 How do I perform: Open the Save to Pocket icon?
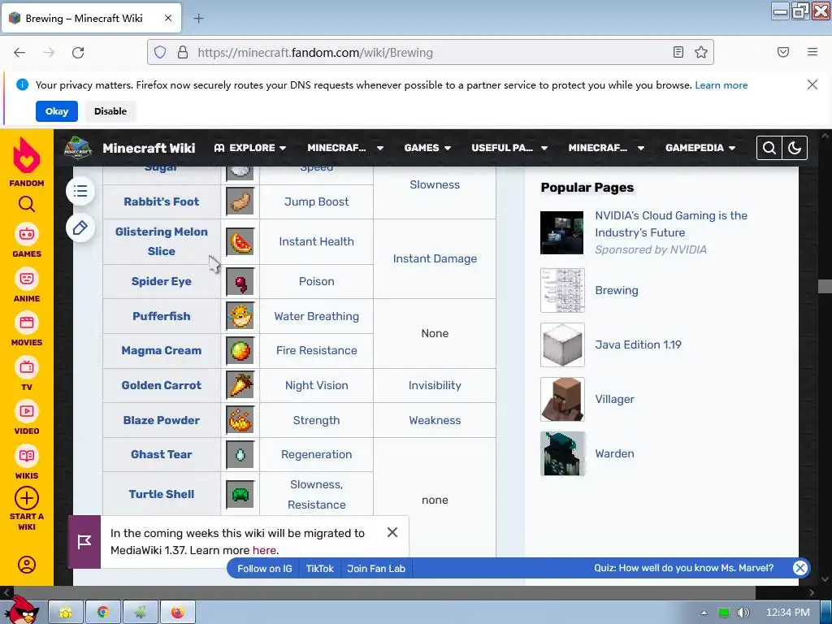pos(783,52)
